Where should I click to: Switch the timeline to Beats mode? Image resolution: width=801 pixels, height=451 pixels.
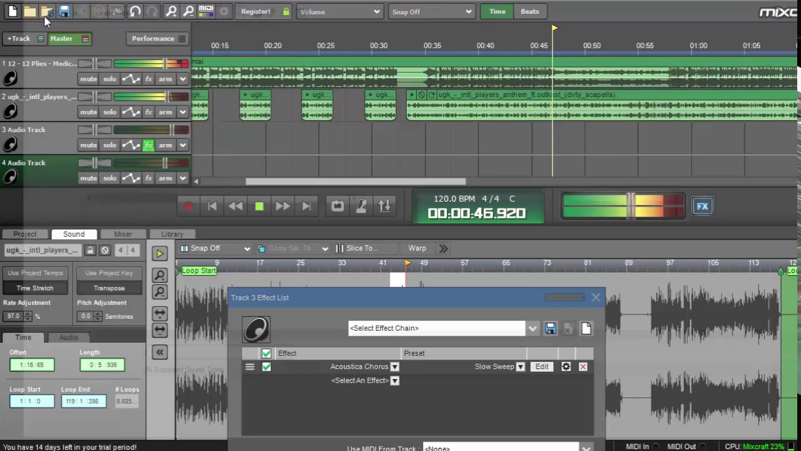pos(529,11)
